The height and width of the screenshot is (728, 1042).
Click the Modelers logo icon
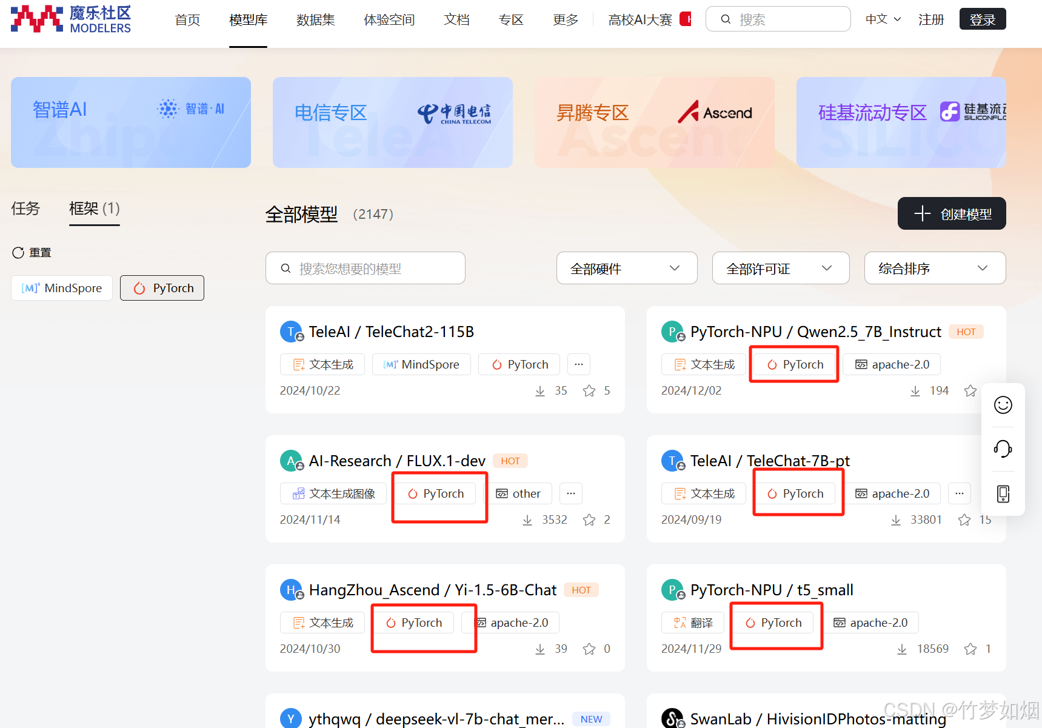click(x=36, y=18)
